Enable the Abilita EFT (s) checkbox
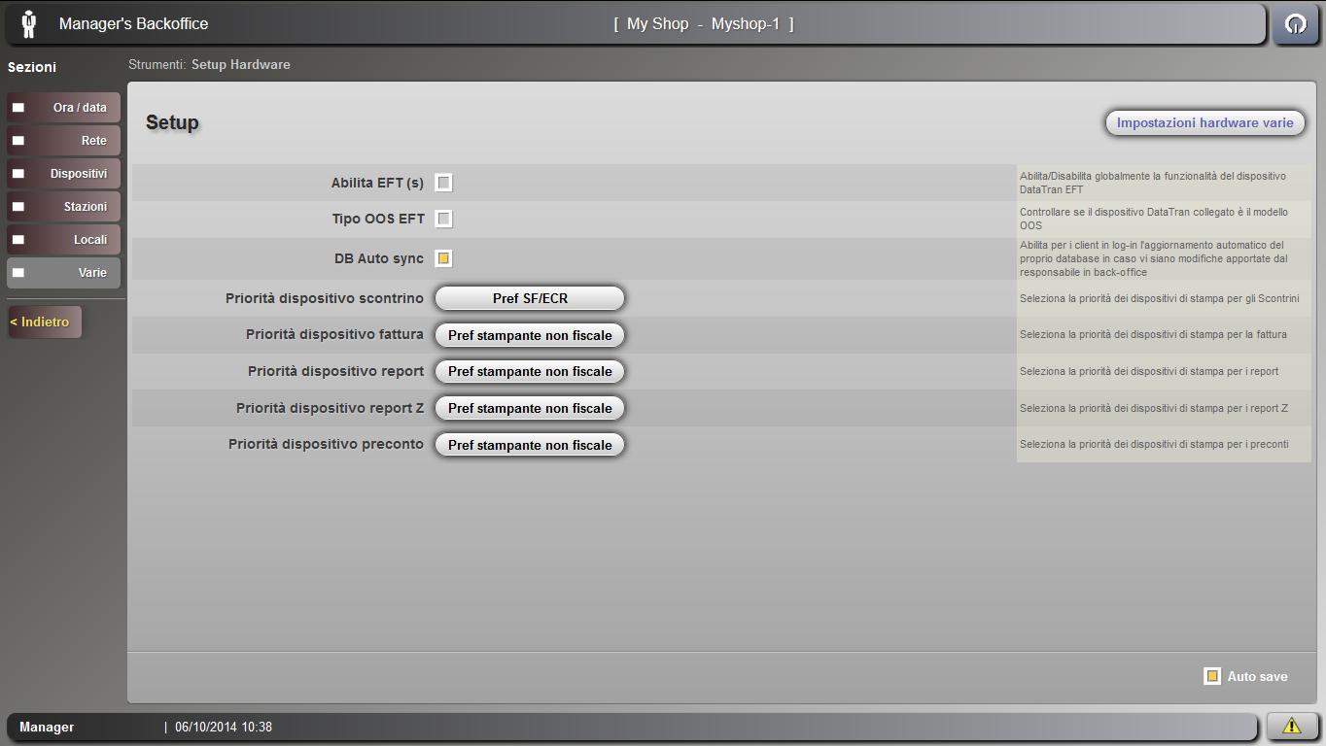Viewport: 1326px width, 746px height. (x=443, y=183)
